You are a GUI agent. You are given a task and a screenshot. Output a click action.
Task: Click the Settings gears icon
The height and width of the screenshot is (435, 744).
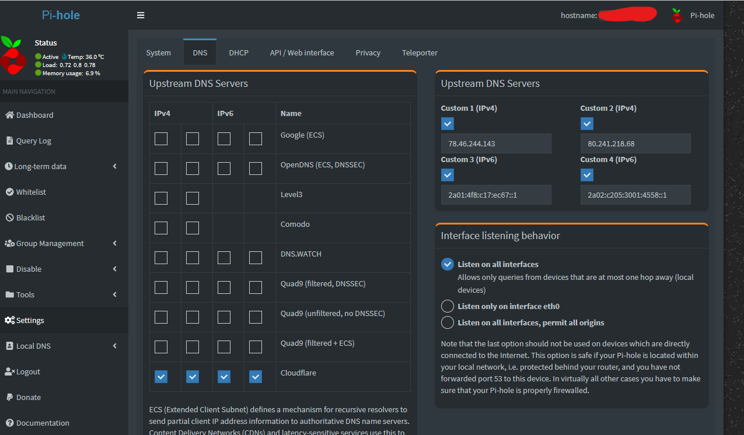click(x=10, y=320)
